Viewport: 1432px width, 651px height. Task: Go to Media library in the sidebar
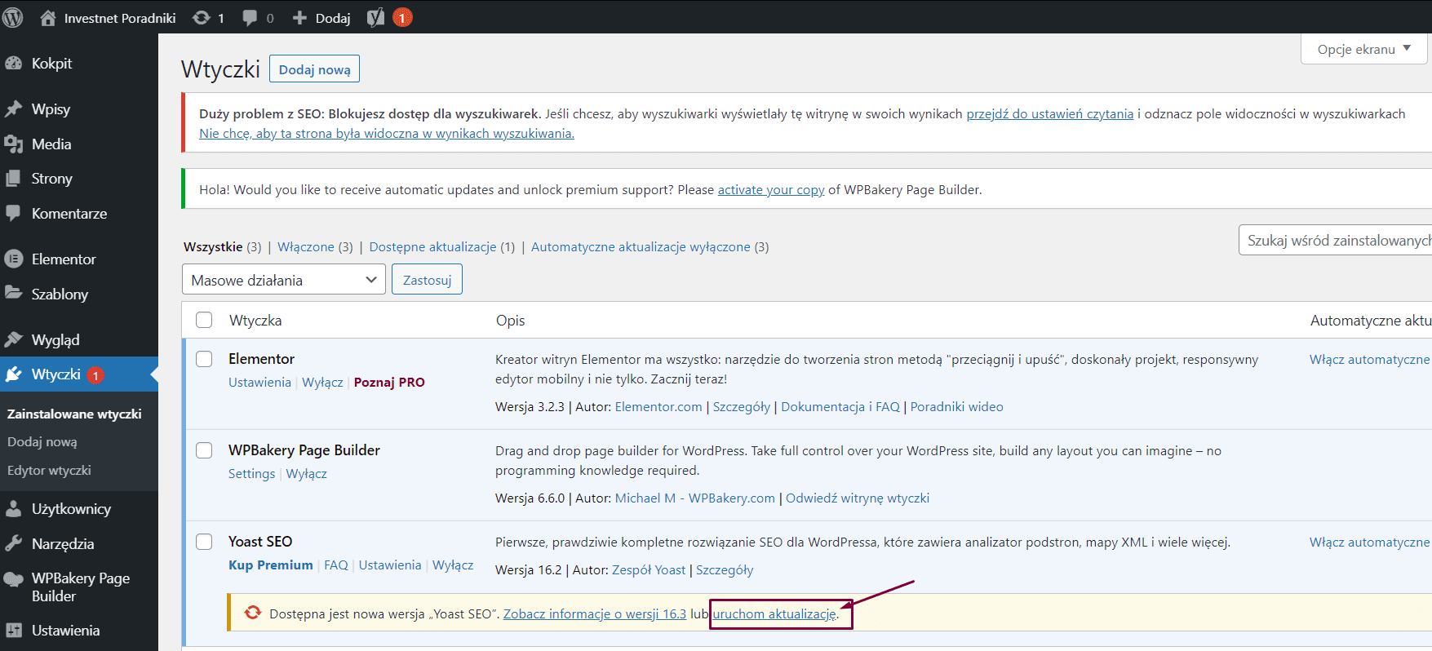point(51,144)
